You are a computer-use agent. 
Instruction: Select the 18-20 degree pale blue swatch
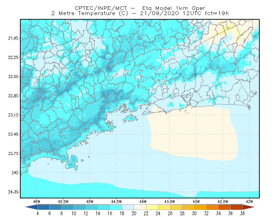point(128,207)
